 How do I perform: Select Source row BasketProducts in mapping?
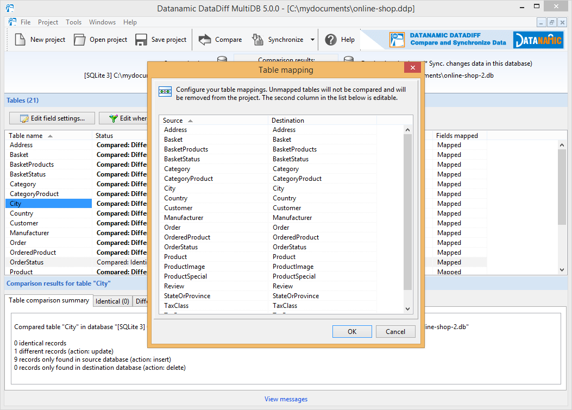point(214,149)
